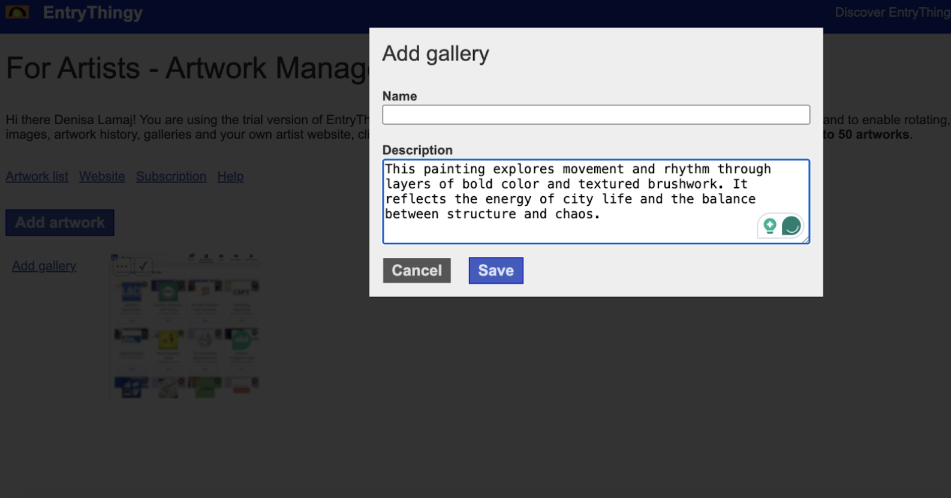Open Discover EntryThingy in the header
Screen dimensions: 951x498
(x=892, y=13)
